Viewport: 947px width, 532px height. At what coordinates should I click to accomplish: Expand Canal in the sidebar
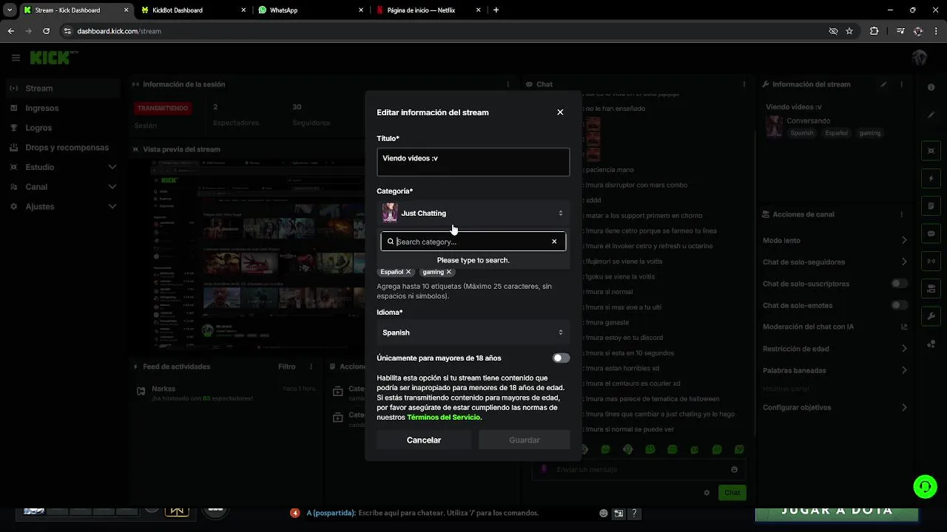(x=62, y=187)
